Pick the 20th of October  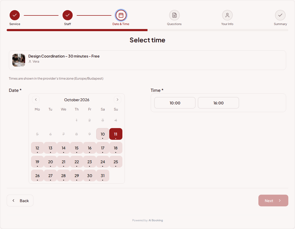(51, 162)
